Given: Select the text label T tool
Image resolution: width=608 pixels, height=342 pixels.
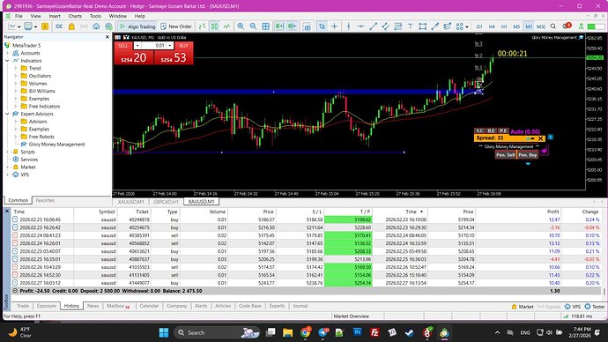Looking at the screenshot, I should [x=411, y=26].
